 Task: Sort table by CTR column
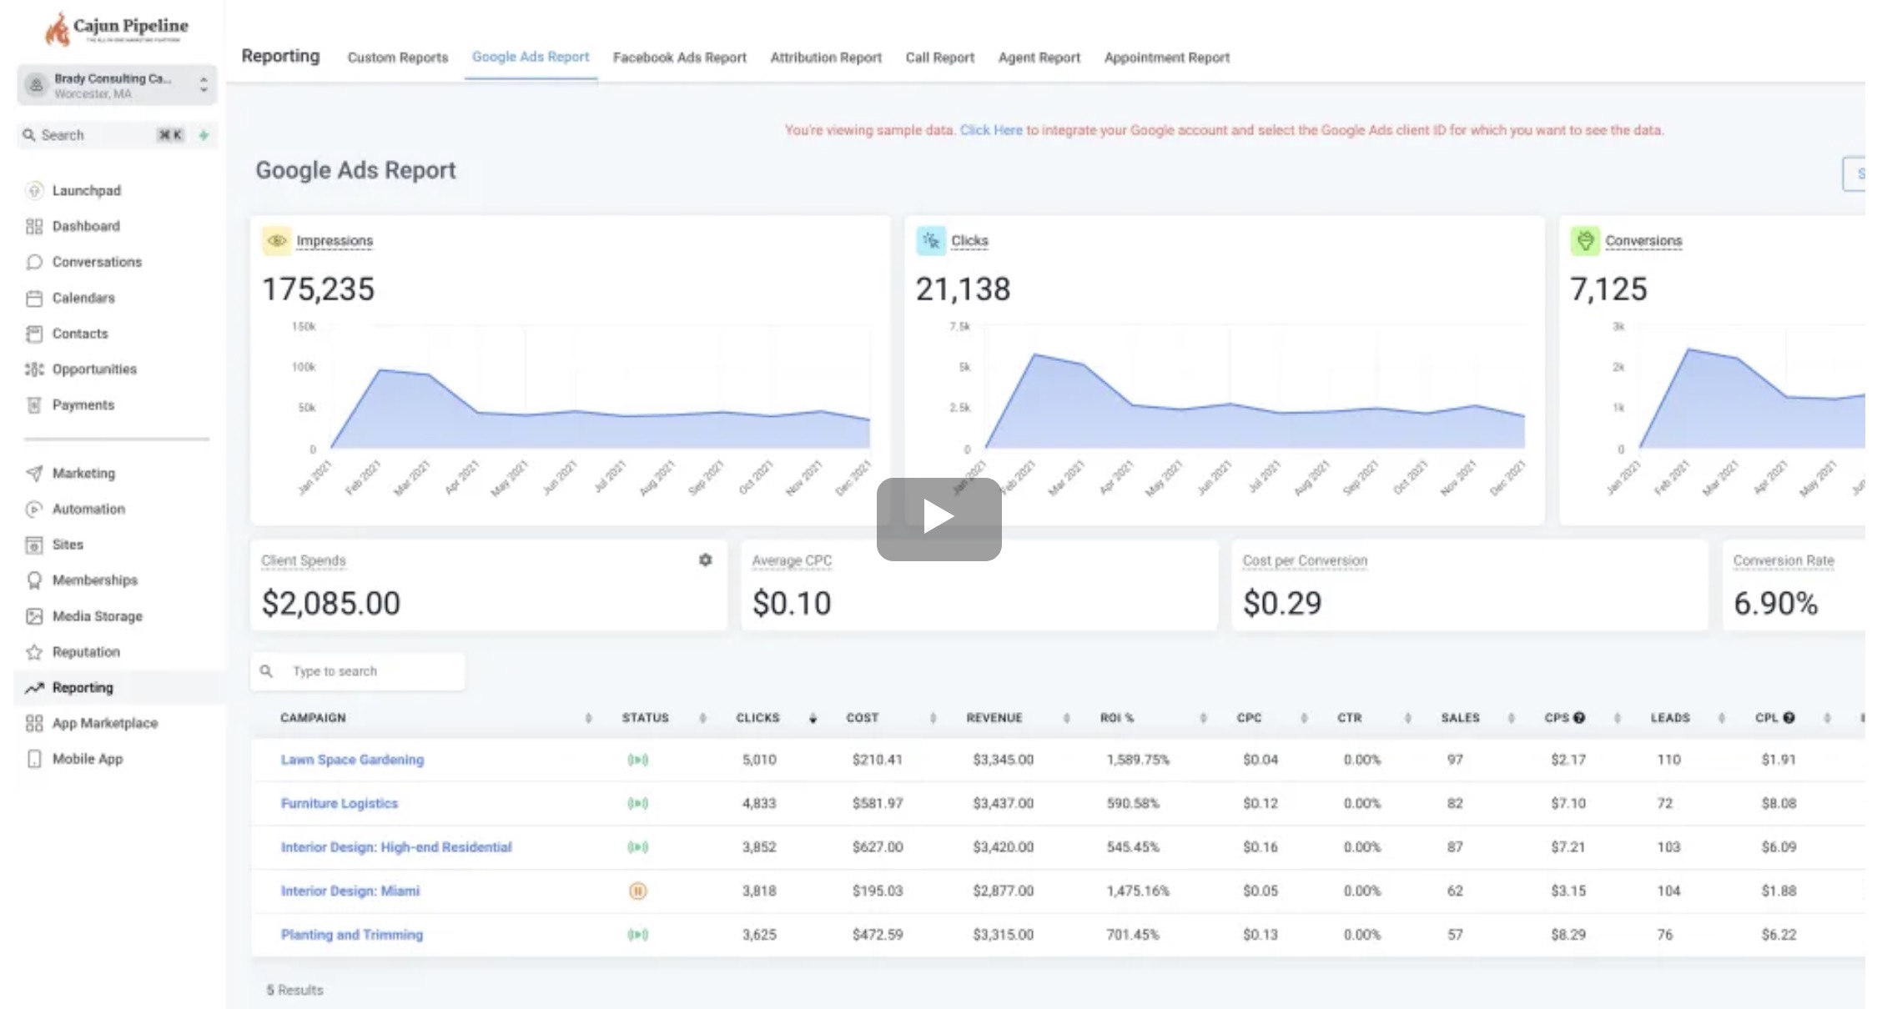(1407, 718)
